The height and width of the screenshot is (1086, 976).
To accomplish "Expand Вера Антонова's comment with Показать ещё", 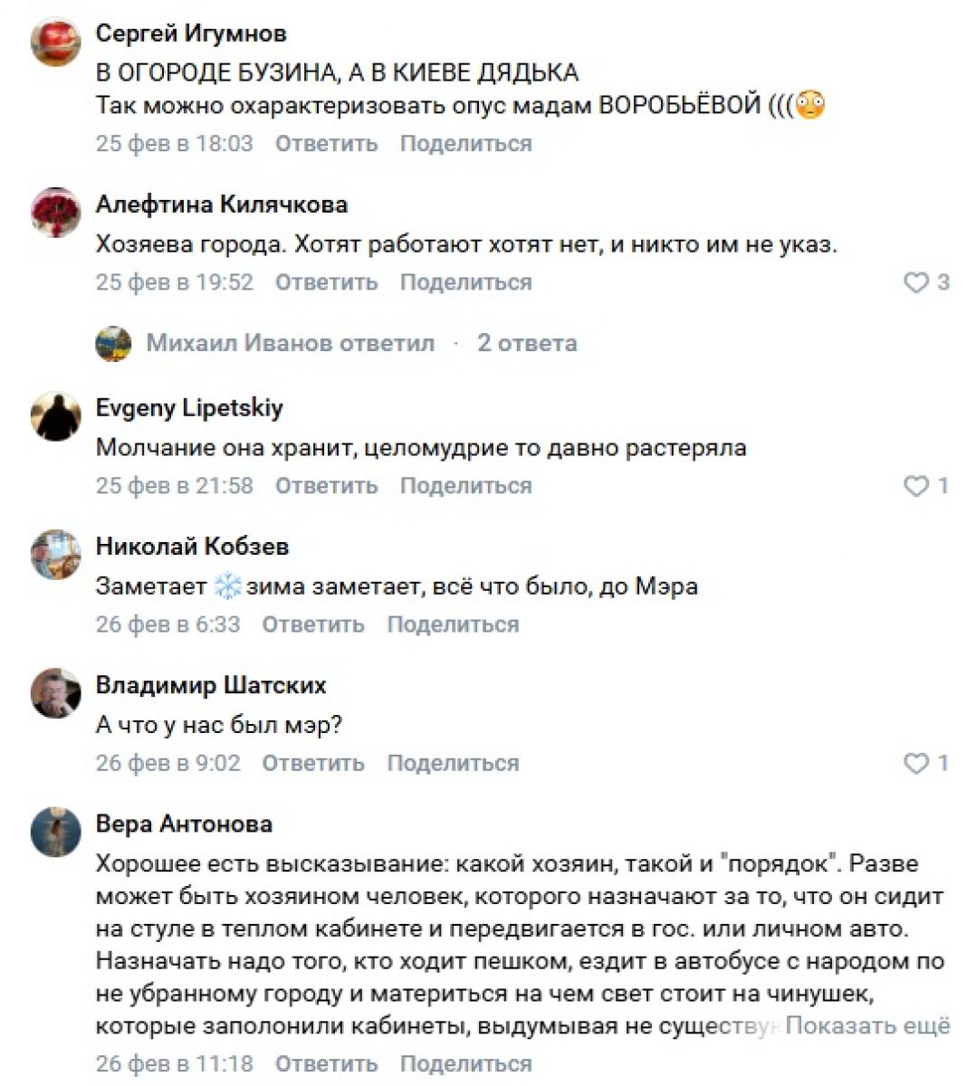I will coord(867,1025).
